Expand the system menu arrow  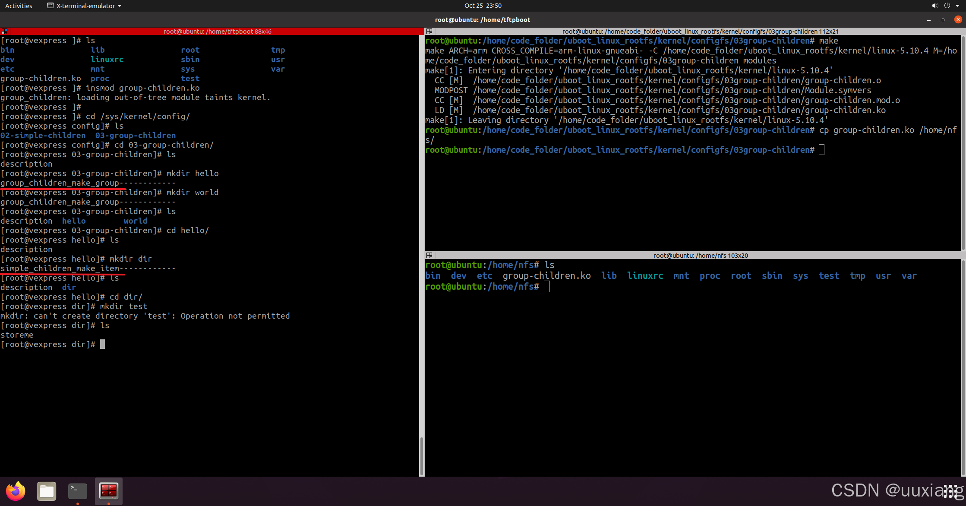(x=957, y=6)
